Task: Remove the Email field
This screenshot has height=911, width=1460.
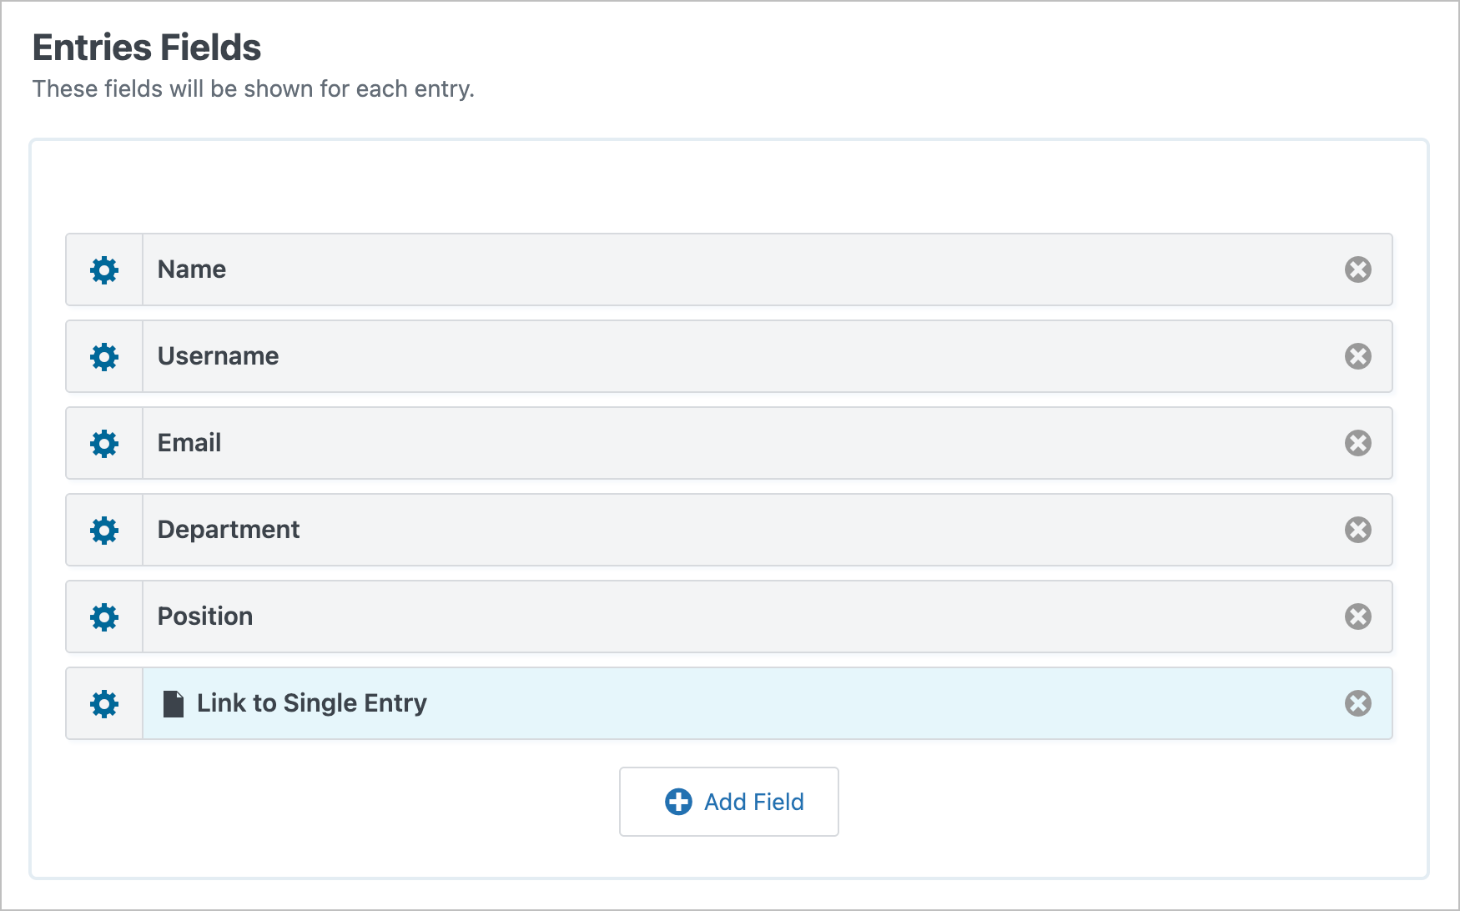Action: (1358, 443)
